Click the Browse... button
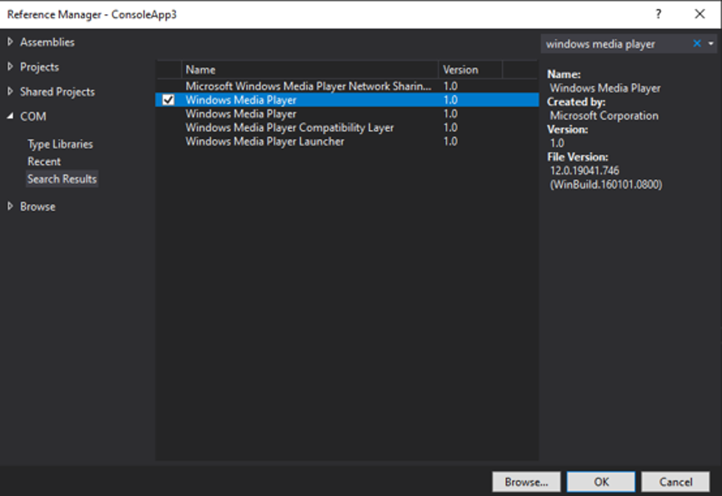The width and height of the screenshot is (722, 496). tap(526, 482)
